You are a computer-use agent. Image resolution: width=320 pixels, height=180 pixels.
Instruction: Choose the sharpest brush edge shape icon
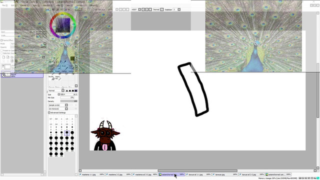pyautogui.click(x=67, y=90)
